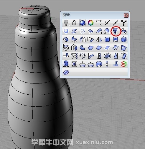145x149 pixels.
Task: Click the Sweep 1 Rail icon
Action: tap(99, 31)
